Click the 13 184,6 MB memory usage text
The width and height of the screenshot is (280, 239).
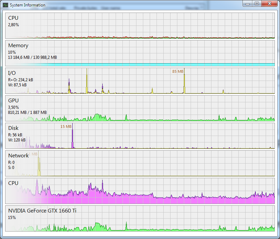point(32,57)
